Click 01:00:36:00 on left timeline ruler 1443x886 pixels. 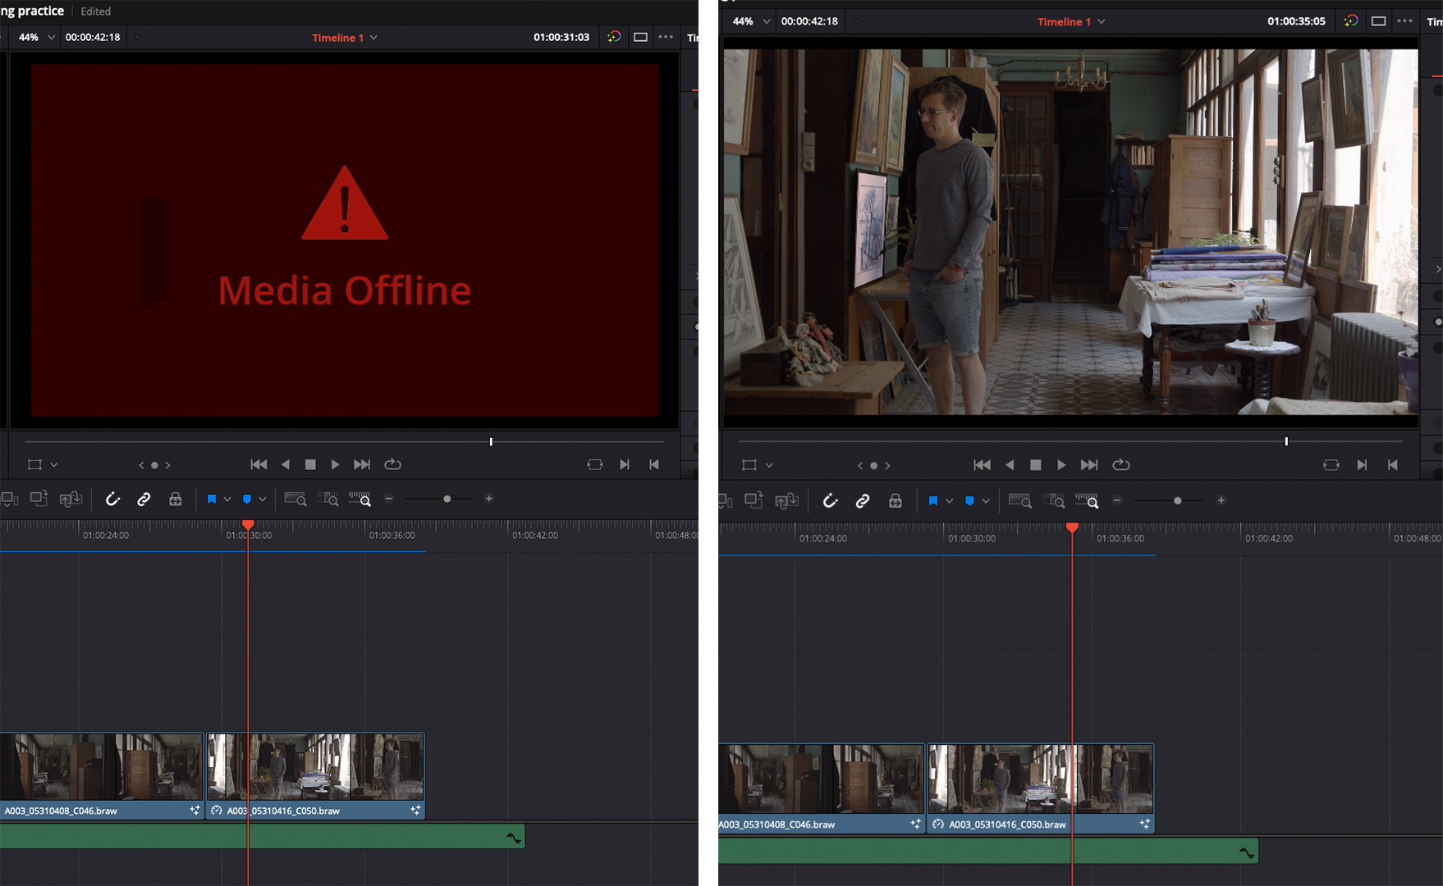392,535
